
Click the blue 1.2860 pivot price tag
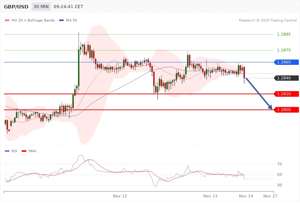pos(286,62)
